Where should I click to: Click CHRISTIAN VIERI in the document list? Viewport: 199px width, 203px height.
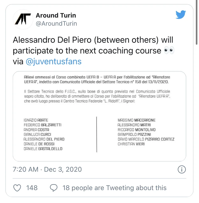click(x=131, y=144)
